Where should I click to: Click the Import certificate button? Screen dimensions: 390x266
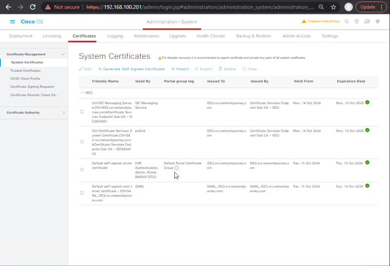click(x=179, y=69)
